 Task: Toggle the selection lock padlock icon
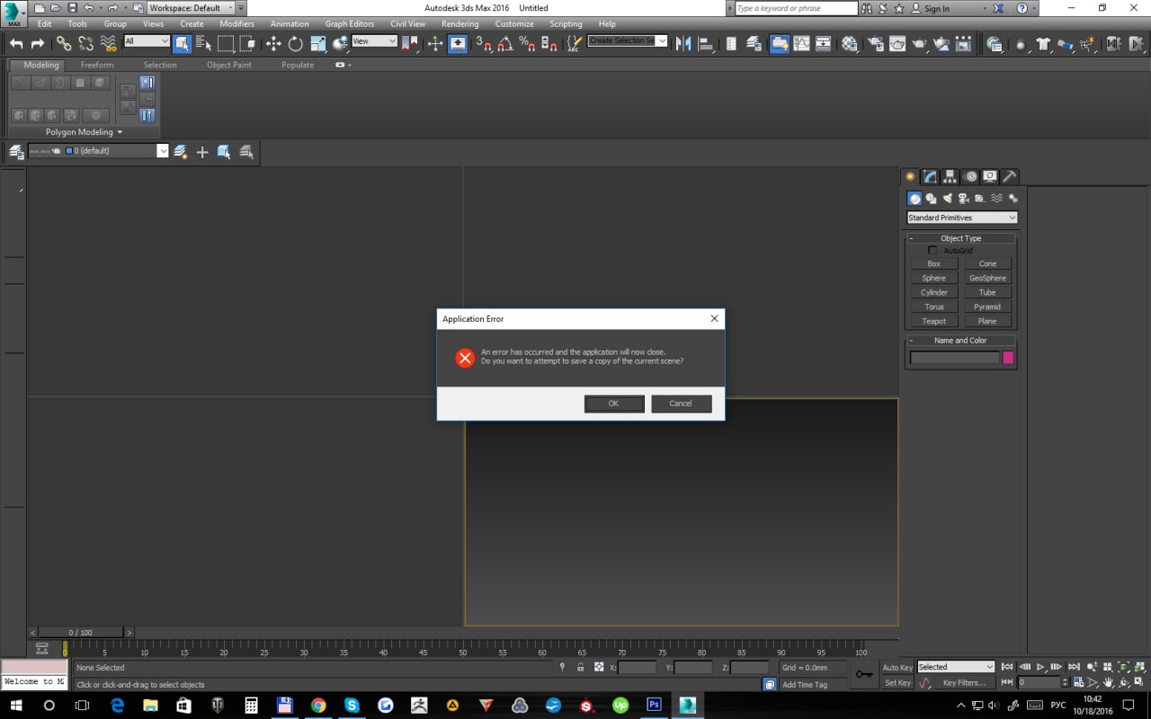tap(581, 668)
